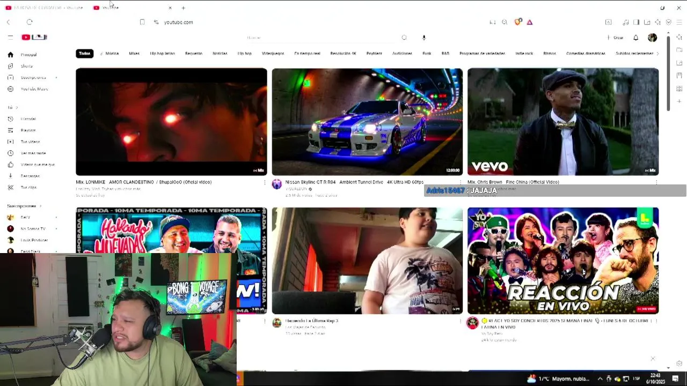The height and width of the screenshot is (386, 687).
Task: Select the En tiempo real chip
Action: 307,54
